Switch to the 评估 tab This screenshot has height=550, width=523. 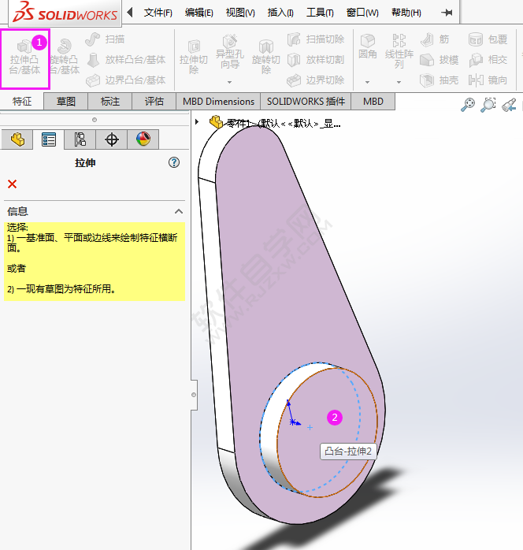pyautogui.click(x=154, y=102)
